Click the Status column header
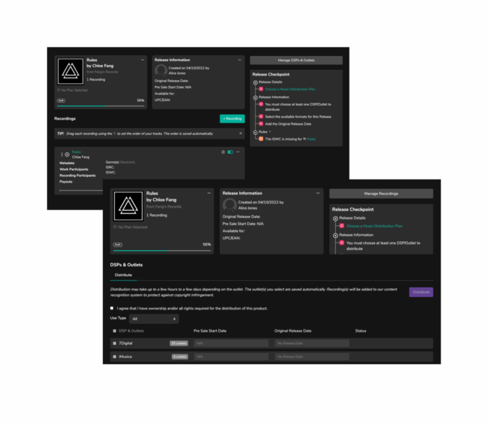 click(x=360, y=331)
